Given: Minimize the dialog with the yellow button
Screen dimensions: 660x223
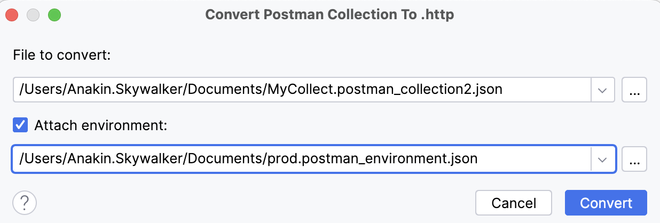Looking at the screenshot, I should click(33, 15).
